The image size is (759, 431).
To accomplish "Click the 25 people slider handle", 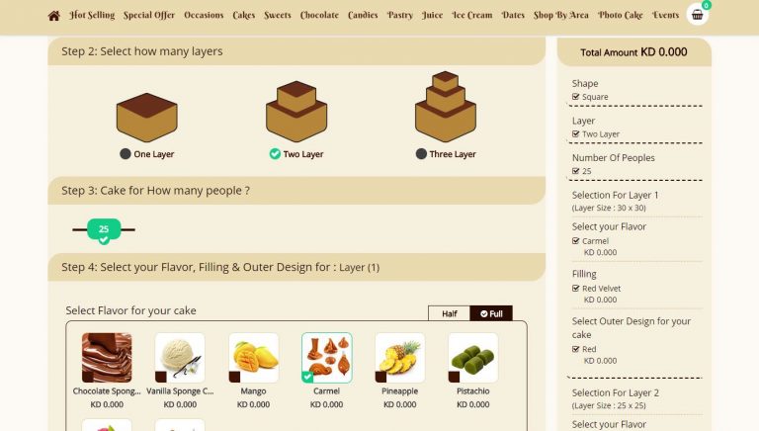I will tap(104, 229).
